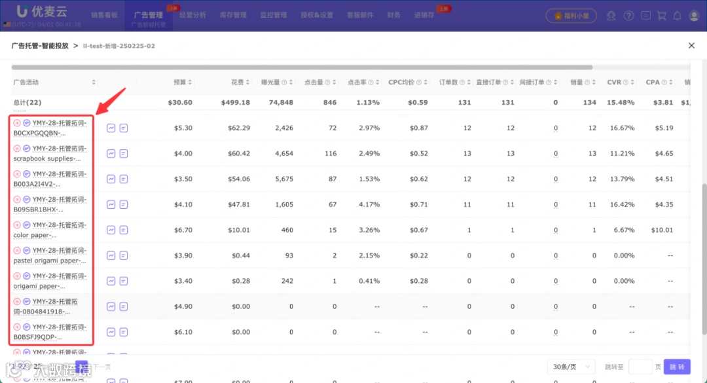The width and height of the screenshot is (707, 383).
Task: Click the 跳转 jump button
Action: click(676, 367)
